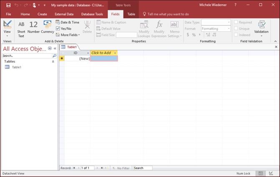The image size is (280, 177).
Task: Click inside the Field Size box
Action: click(x=126, y=35)
